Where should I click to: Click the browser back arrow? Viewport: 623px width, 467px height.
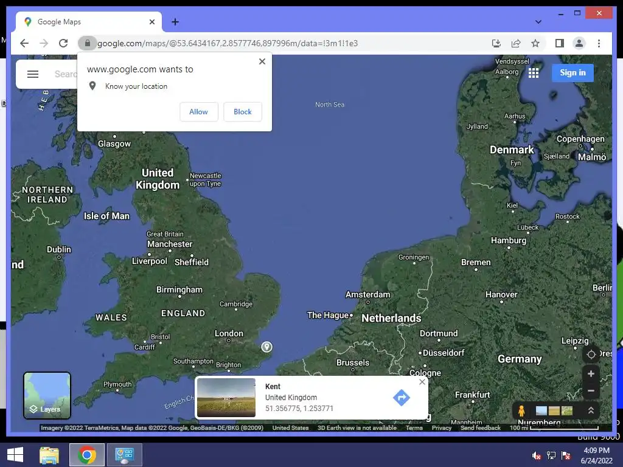coord(24,43)
